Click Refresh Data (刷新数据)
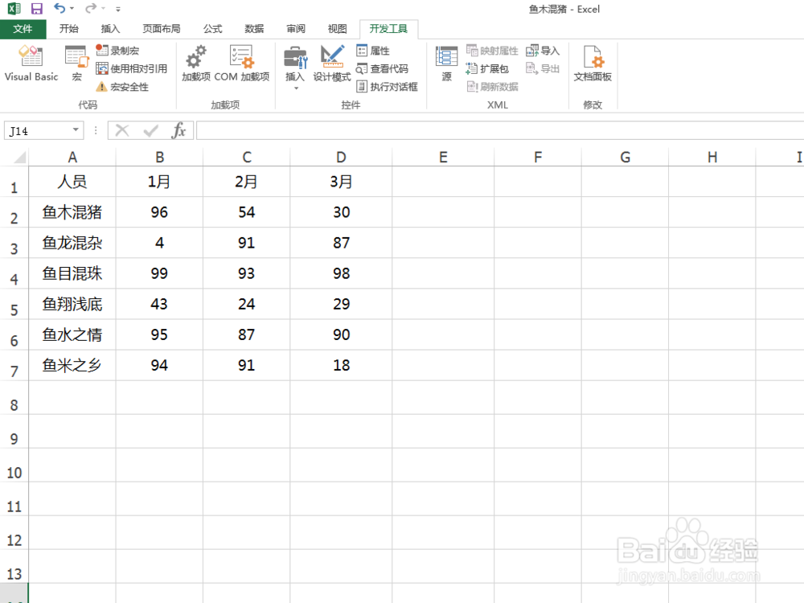The height and width of the screenshot is (603, 804). coord(492,87)
